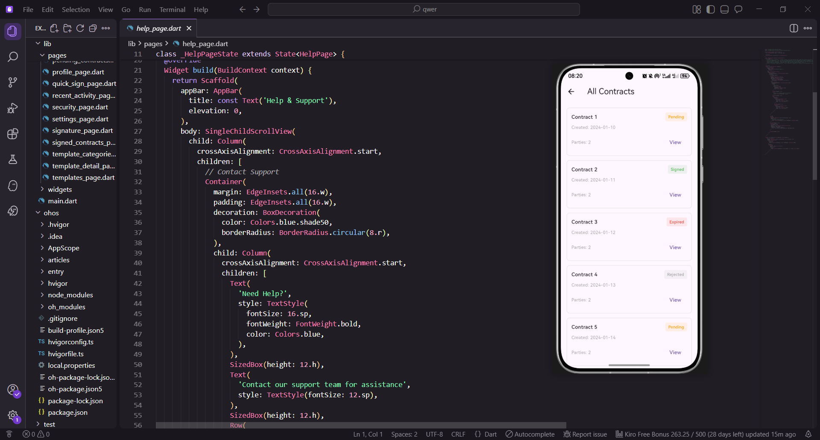Image resolution: width=820 pixels, height=440 pixels.
Task: Refresh the explorer file tree
Action: click(x=80, y=28)
